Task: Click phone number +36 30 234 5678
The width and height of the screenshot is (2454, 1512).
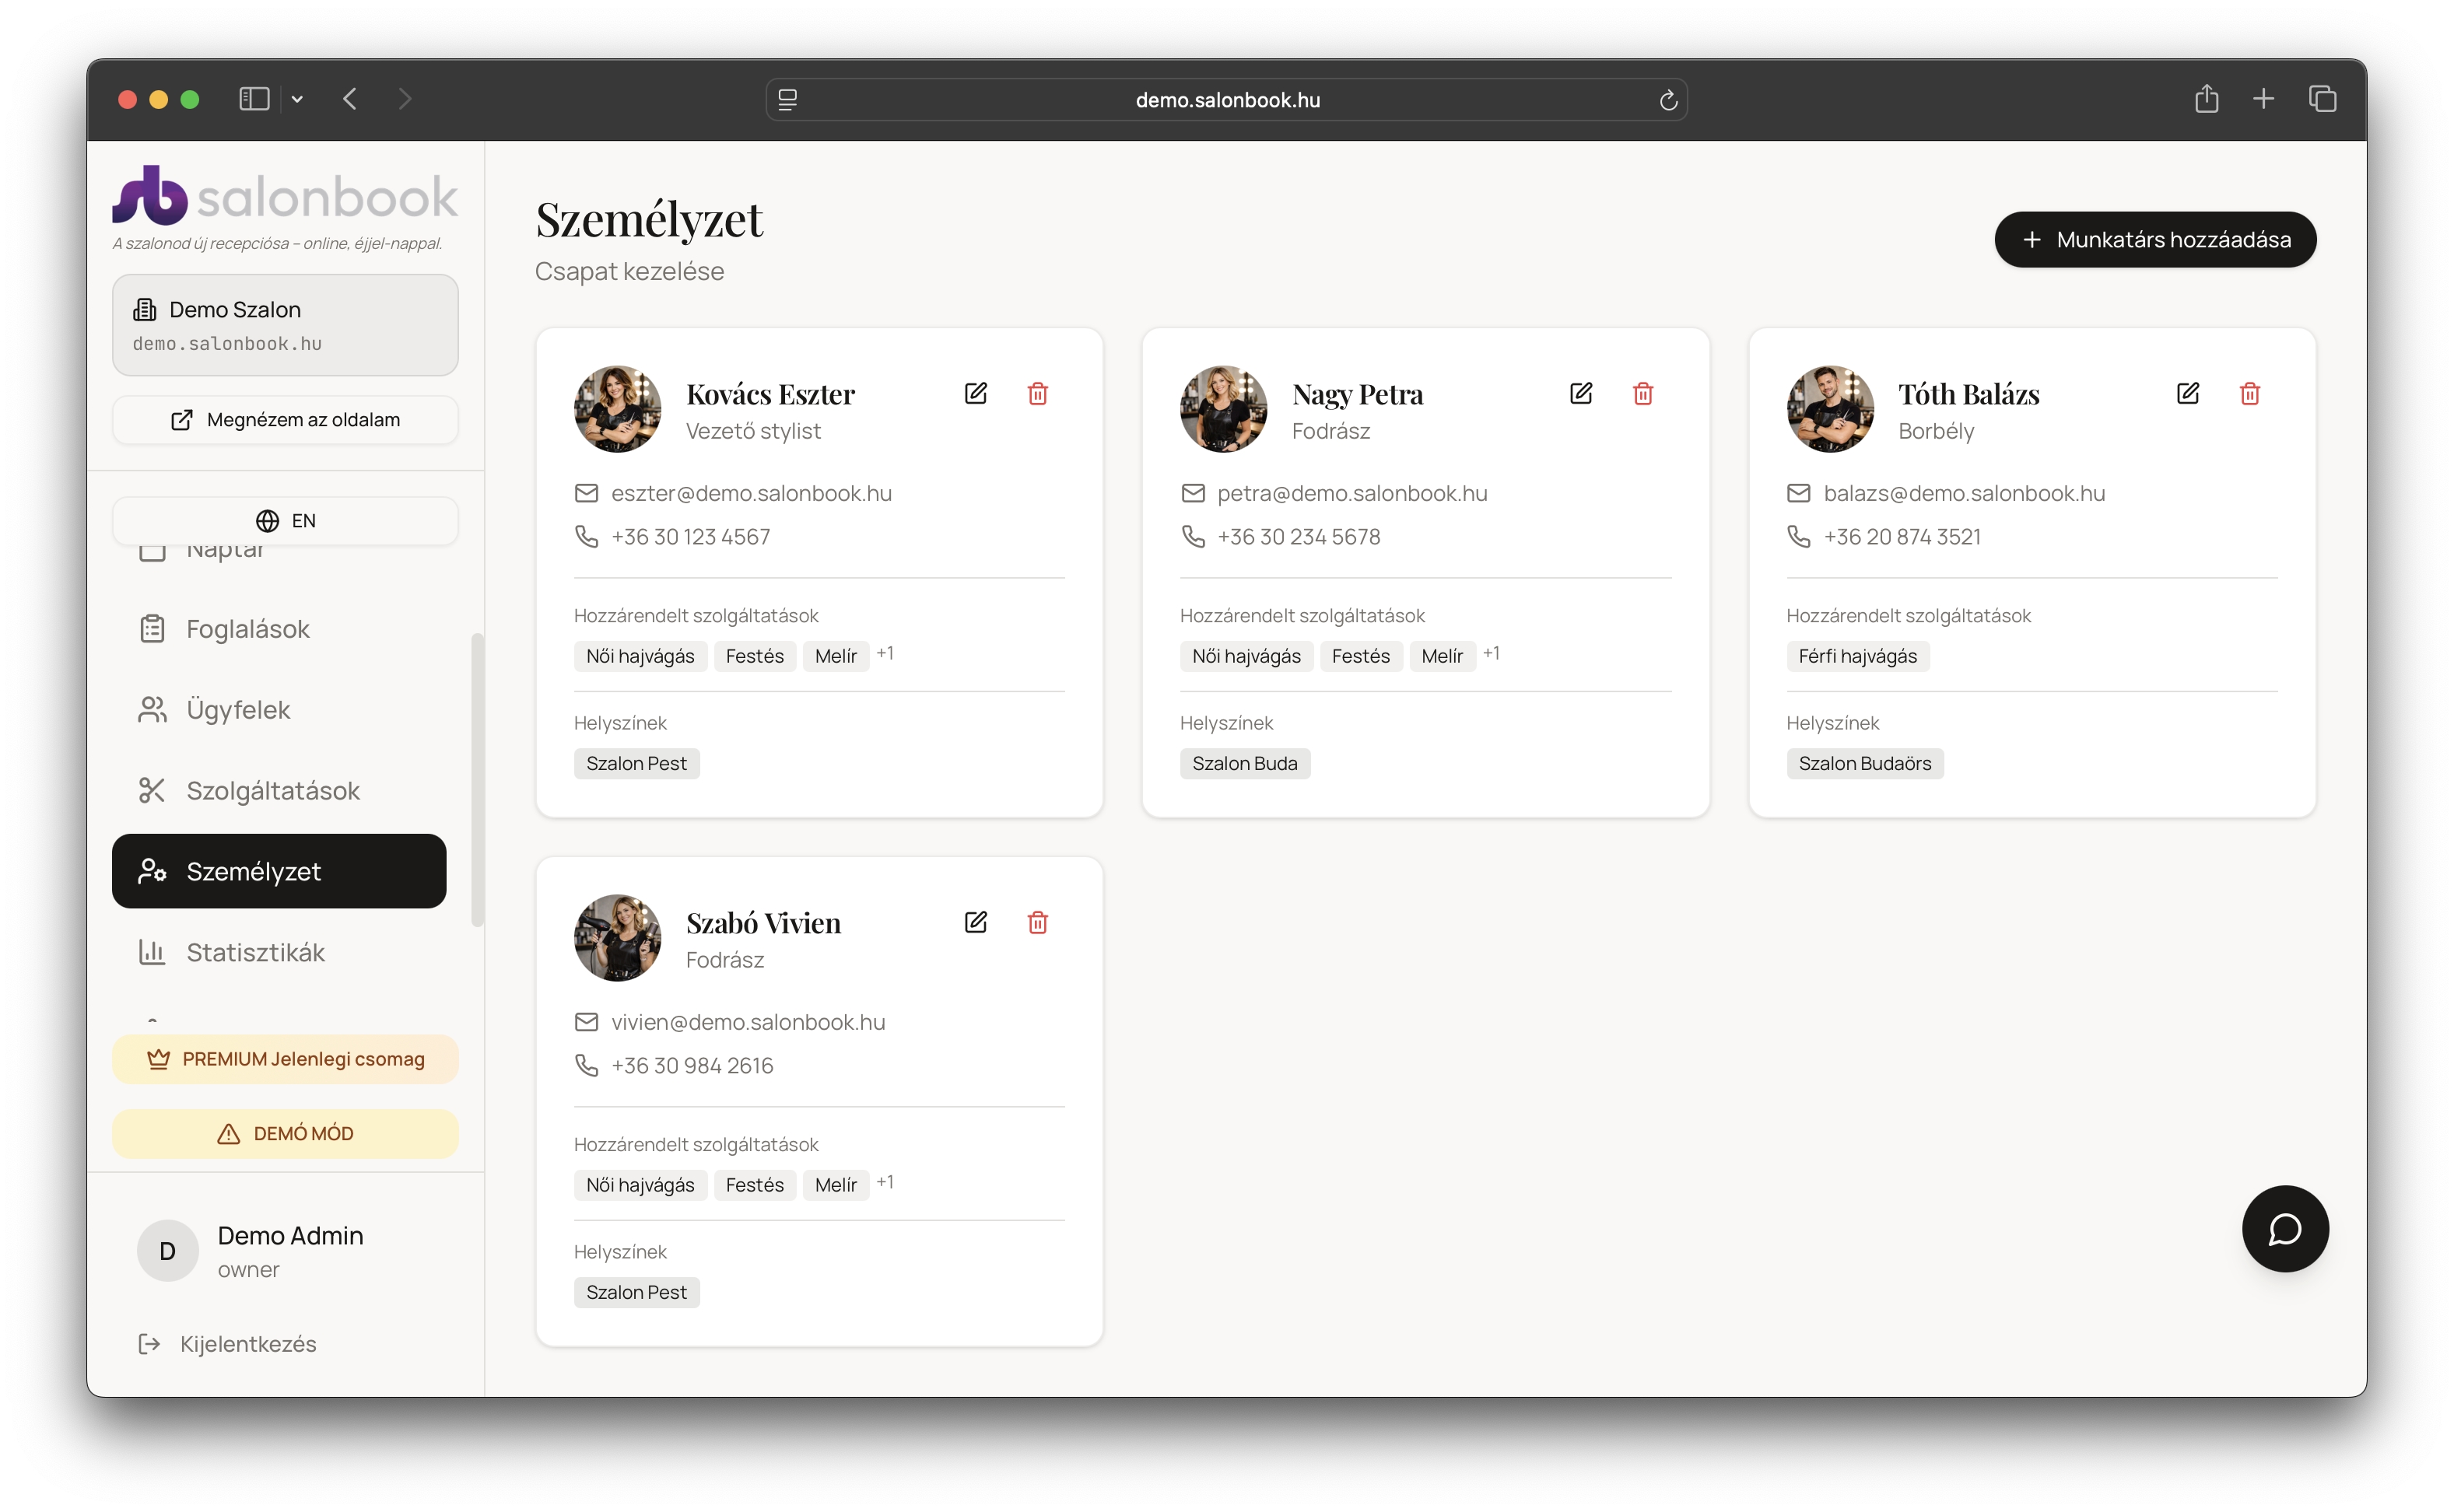Action: tap(1299, 537)
